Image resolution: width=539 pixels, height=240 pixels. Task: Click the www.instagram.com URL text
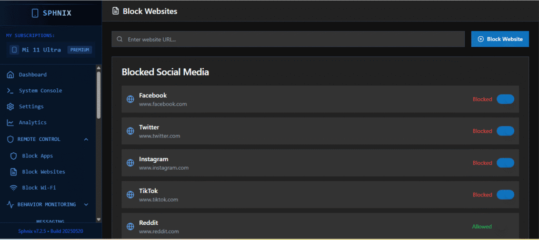(164, 168)
